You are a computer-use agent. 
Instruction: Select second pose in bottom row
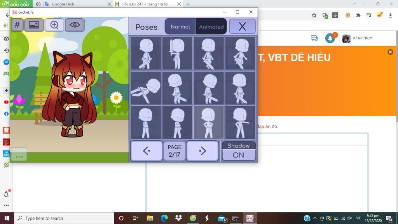coord(177,122)
